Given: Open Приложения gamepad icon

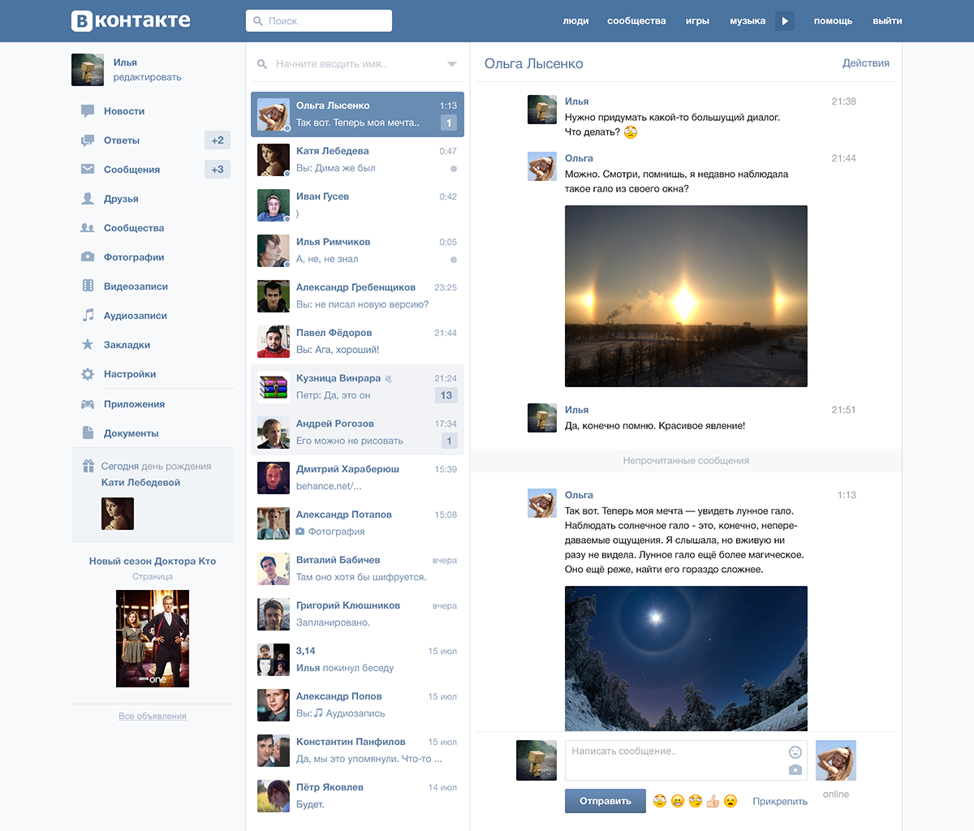Looking at the screenshot, I should (88, 404).
